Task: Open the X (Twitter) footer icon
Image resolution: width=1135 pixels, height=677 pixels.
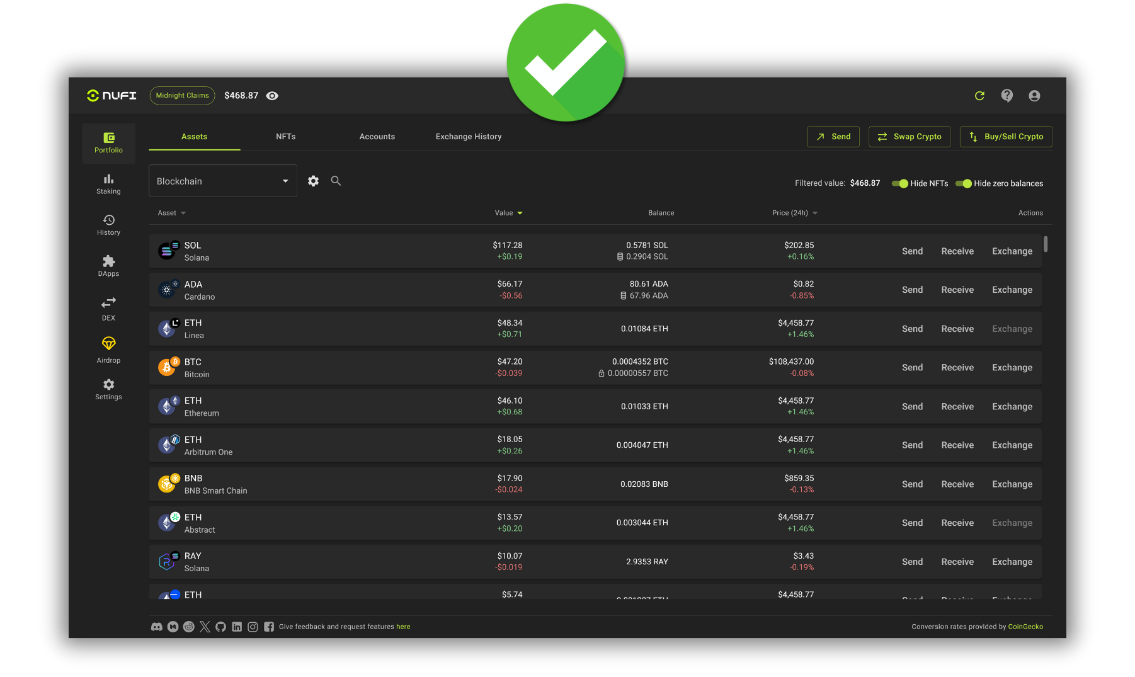Action: coord(205,627)
